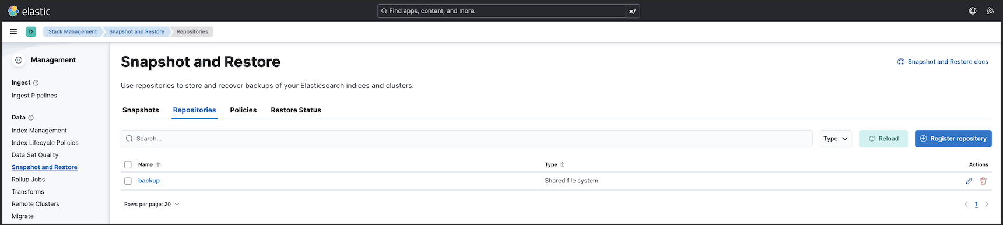Viewport: 1003px width, 225px height.
Task: Go to the next results page arrow
Action: pos(987,205)
